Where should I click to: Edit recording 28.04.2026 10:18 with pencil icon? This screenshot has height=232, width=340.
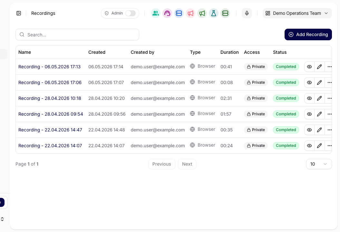point(319,98)
